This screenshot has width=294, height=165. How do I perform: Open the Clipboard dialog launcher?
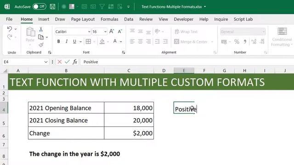[50, 53]
